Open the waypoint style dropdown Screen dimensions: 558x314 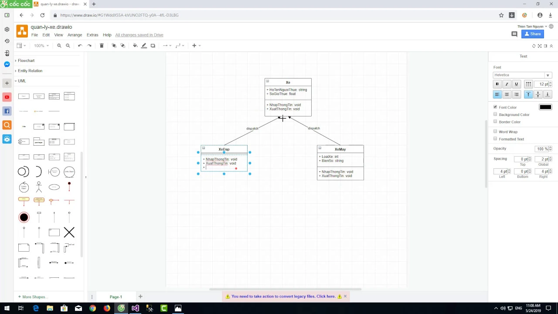(180, 45)
